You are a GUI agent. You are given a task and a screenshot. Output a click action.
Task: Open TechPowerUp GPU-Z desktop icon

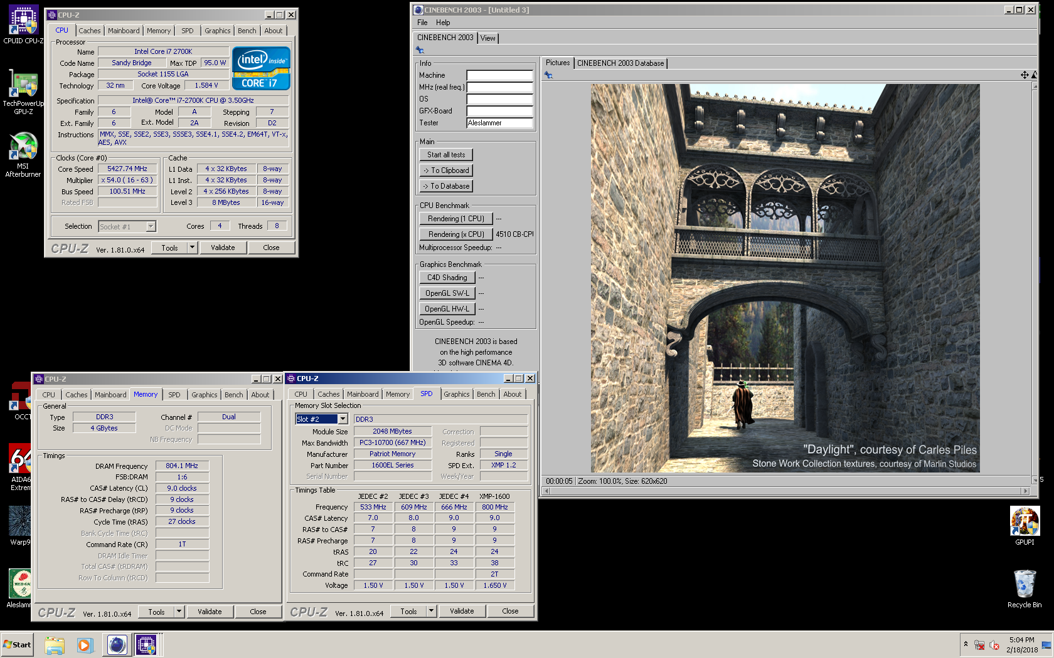pos(23,92)
